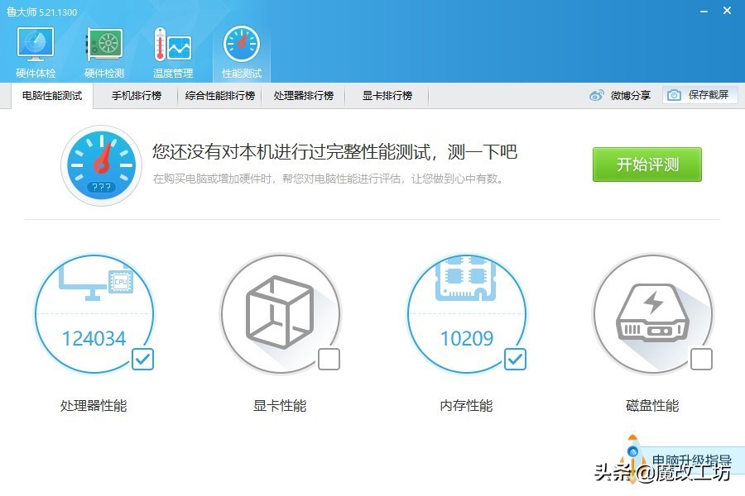Switch to the 手机排行榜 tab
Viewport: 745px width, 496px height.
[137, 96]
